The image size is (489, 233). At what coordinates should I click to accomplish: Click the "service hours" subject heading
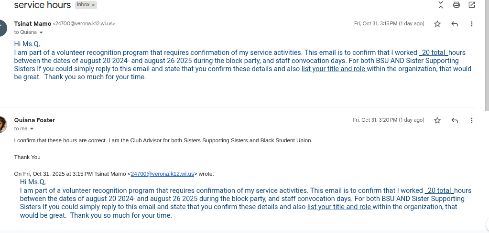(42, 5)
